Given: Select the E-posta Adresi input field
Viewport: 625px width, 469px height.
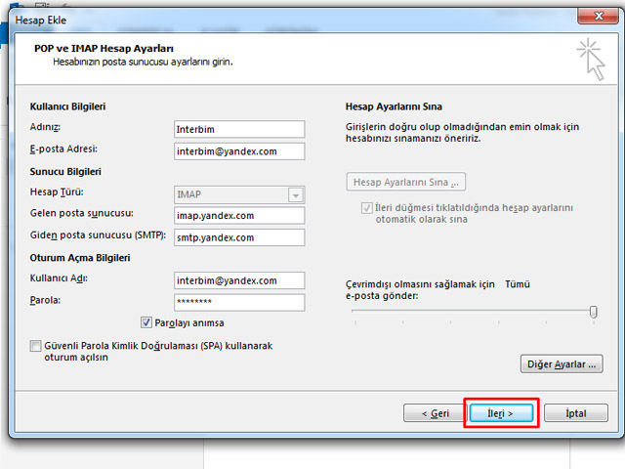Looking at the screenshot, I should [239, 151].
